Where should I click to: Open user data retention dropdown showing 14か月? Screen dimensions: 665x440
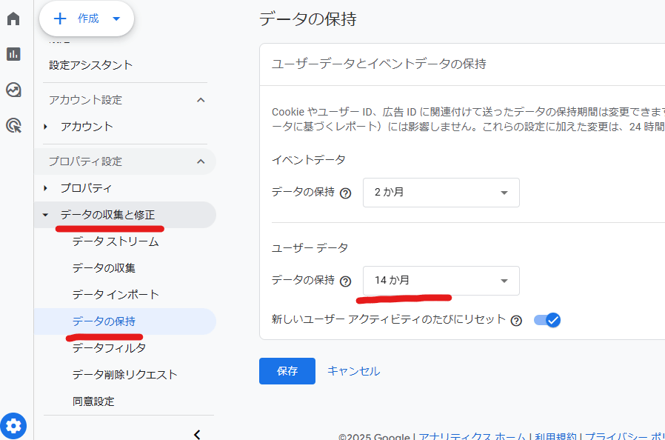coord(441,281)
